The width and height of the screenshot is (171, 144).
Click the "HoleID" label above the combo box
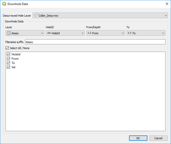pyautogui.click(x=50, y=27)
